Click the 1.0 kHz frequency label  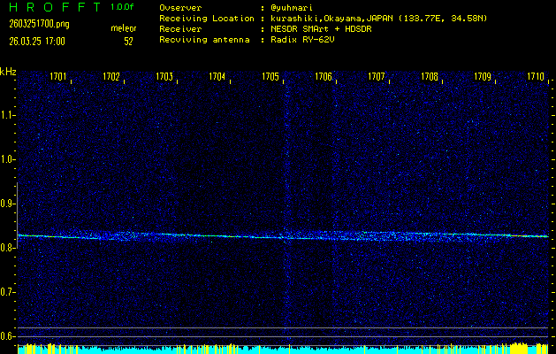tap(6, 159)
